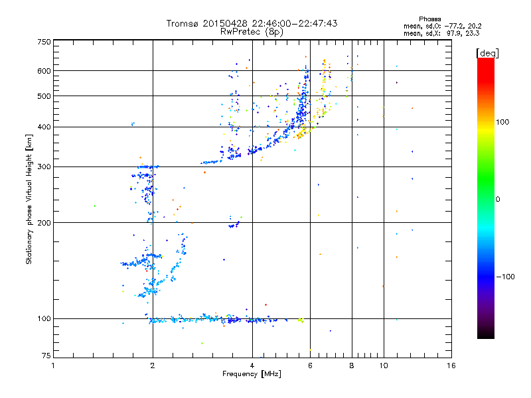The width and height of the screenshot is (531, 398).
Task: Click the y-axis label '600'
Action: click(x=44, y=71)
